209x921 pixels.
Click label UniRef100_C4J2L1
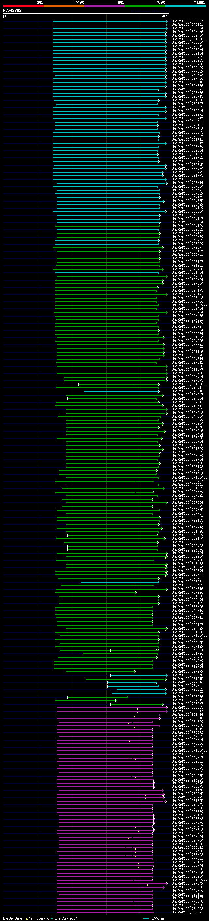[187, 122]
